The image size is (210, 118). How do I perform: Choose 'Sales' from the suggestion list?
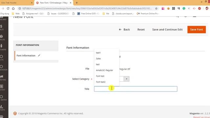98,59
